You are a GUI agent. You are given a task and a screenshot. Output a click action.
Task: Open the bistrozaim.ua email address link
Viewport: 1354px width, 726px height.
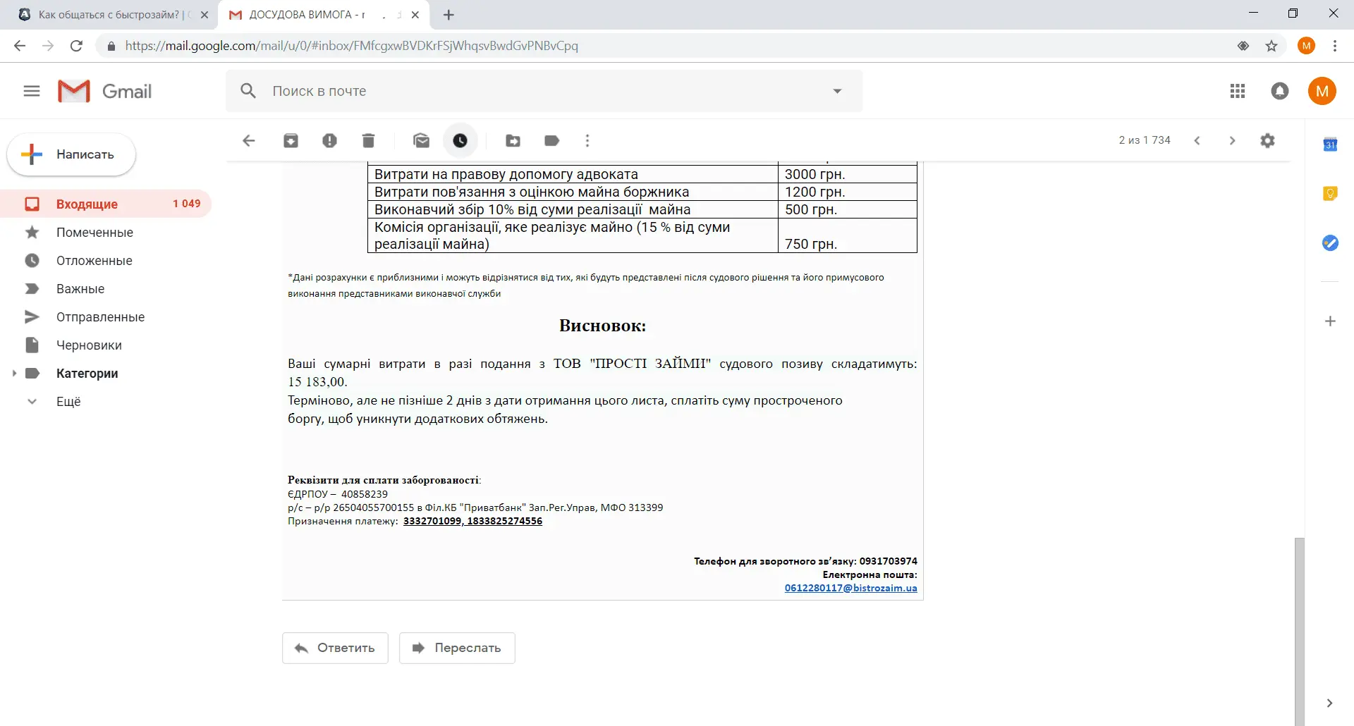click(850, 588)
